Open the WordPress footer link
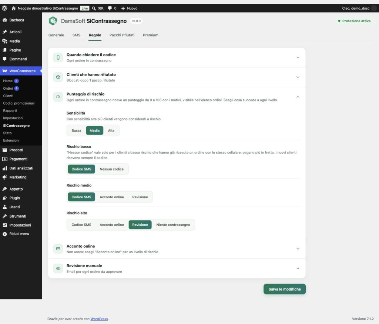The height and width of the screenshot is (324, 379). point(99,319)
